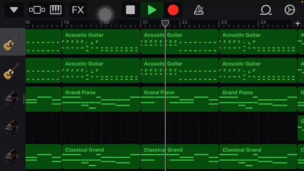Open the keyboard instrument view
Screen dimensions: 304x171
coord(56,9)
